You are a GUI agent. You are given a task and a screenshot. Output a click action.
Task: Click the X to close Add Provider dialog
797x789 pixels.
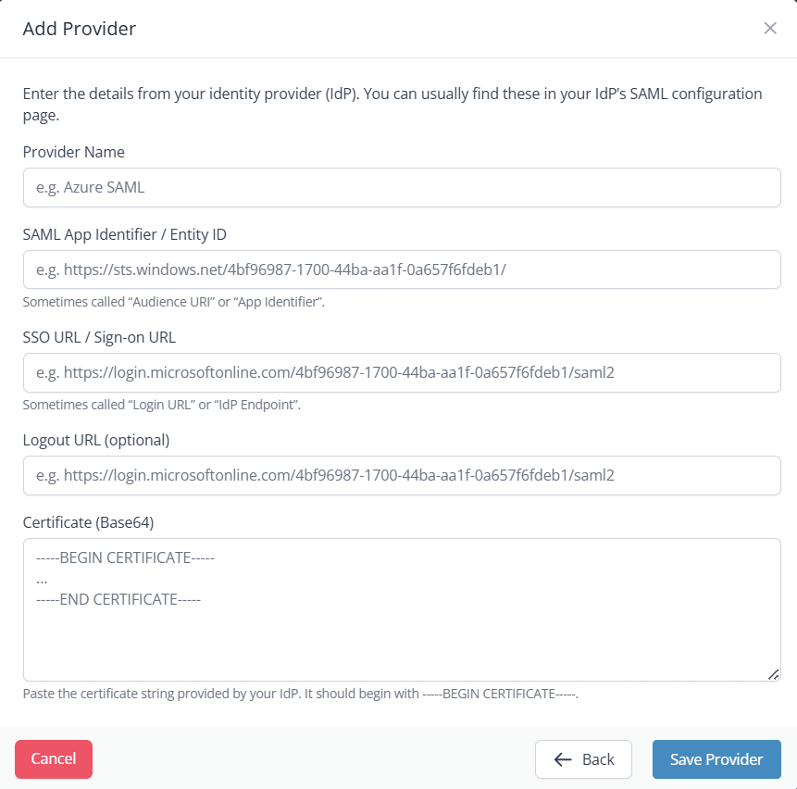[x=770, y=28]
